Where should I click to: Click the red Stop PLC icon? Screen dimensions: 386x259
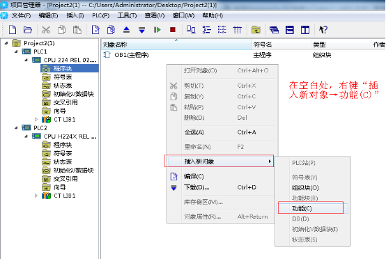point(173,30)
